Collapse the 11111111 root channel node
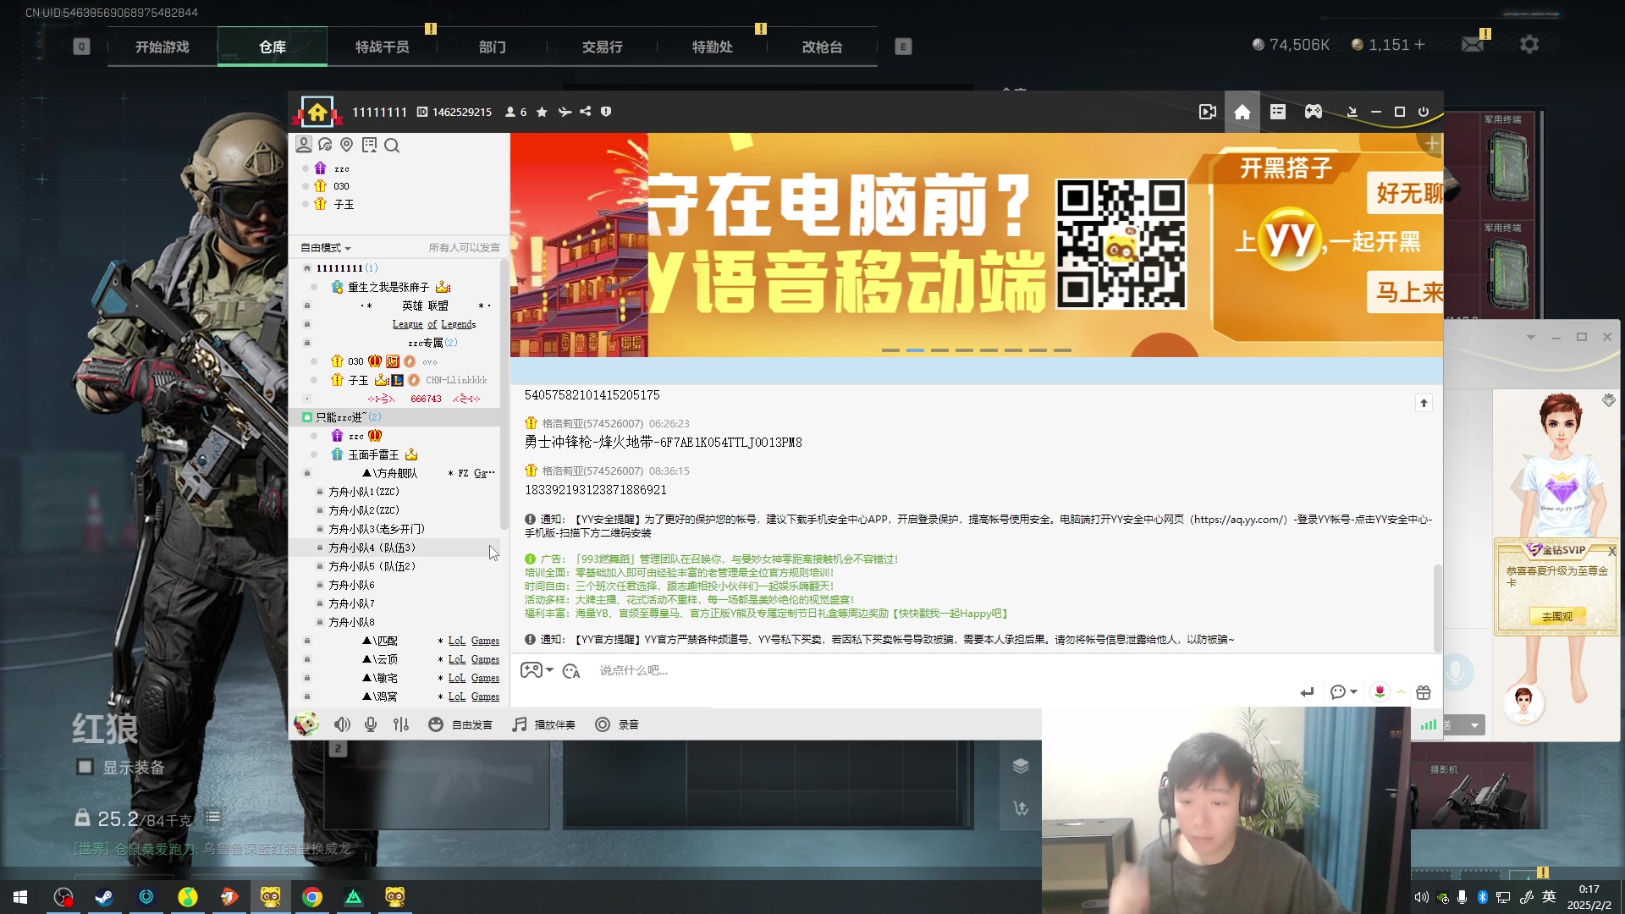The width and height of the screenshot is (1625, 914). point(306,268)
